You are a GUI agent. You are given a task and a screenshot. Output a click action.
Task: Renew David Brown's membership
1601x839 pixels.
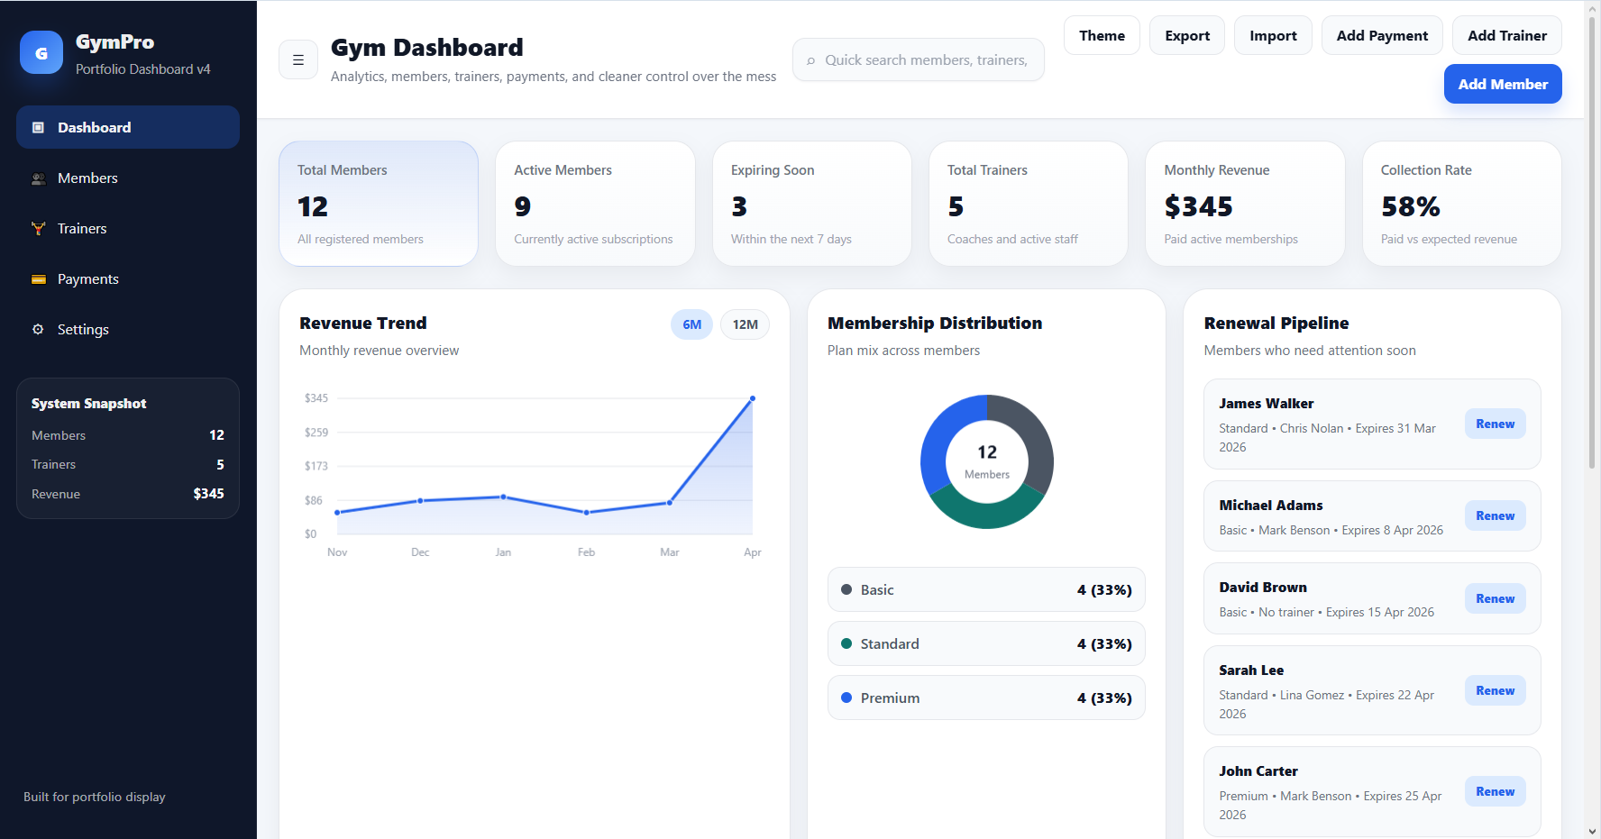pos(1495,598)
